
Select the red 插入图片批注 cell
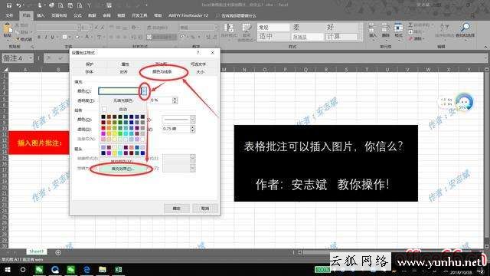click(39, 143)
